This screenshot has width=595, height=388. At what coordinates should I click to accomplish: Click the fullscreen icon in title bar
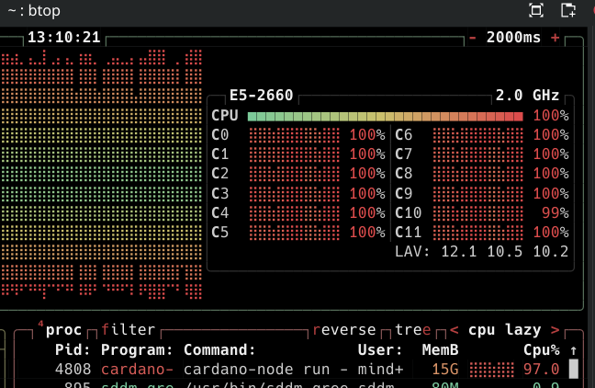536,10
